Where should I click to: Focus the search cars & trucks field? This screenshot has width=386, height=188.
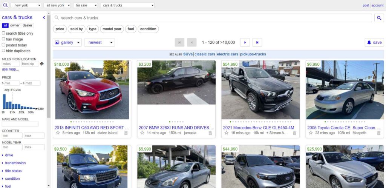pyautogui.click(x=212, y=18)
